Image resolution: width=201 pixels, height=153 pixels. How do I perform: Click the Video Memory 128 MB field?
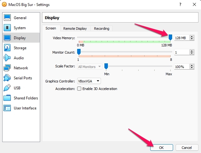[x=182, y=38]
